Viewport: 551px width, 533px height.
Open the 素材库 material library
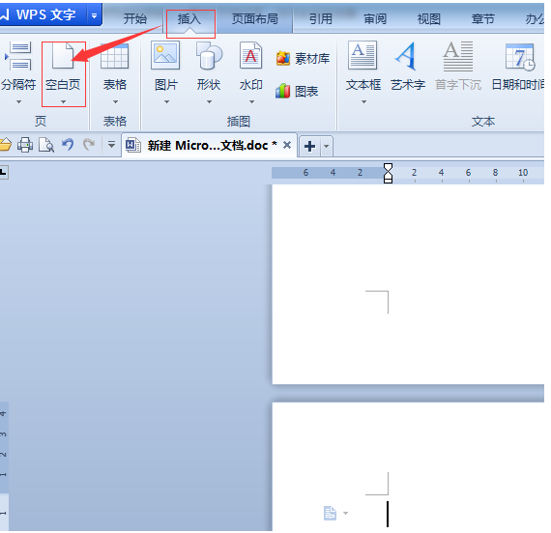coord(303,59)
